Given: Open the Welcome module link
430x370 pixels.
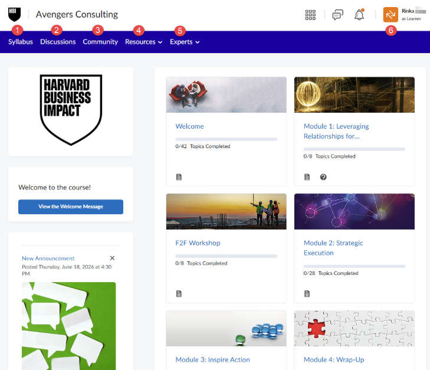Looking at the screenshot, I should click(189, 126).
